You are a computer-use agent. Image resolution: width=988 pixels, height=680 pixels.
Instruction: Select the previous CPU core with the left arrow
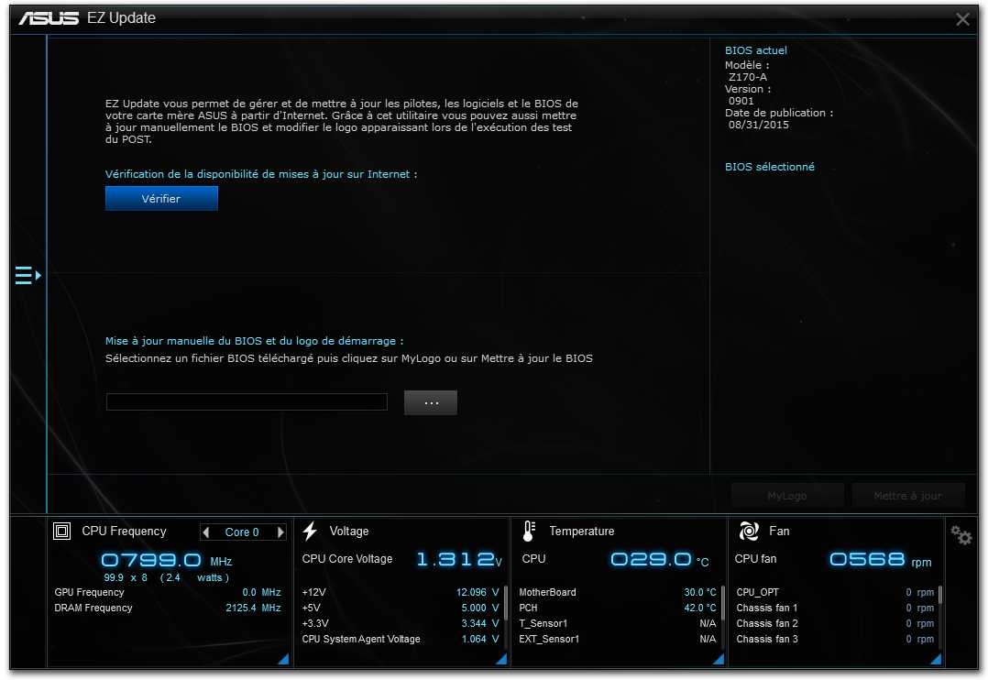(206, 532)
